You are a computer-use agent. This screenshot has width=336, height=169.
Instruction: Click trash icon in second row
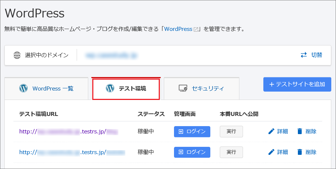[300, 152]
